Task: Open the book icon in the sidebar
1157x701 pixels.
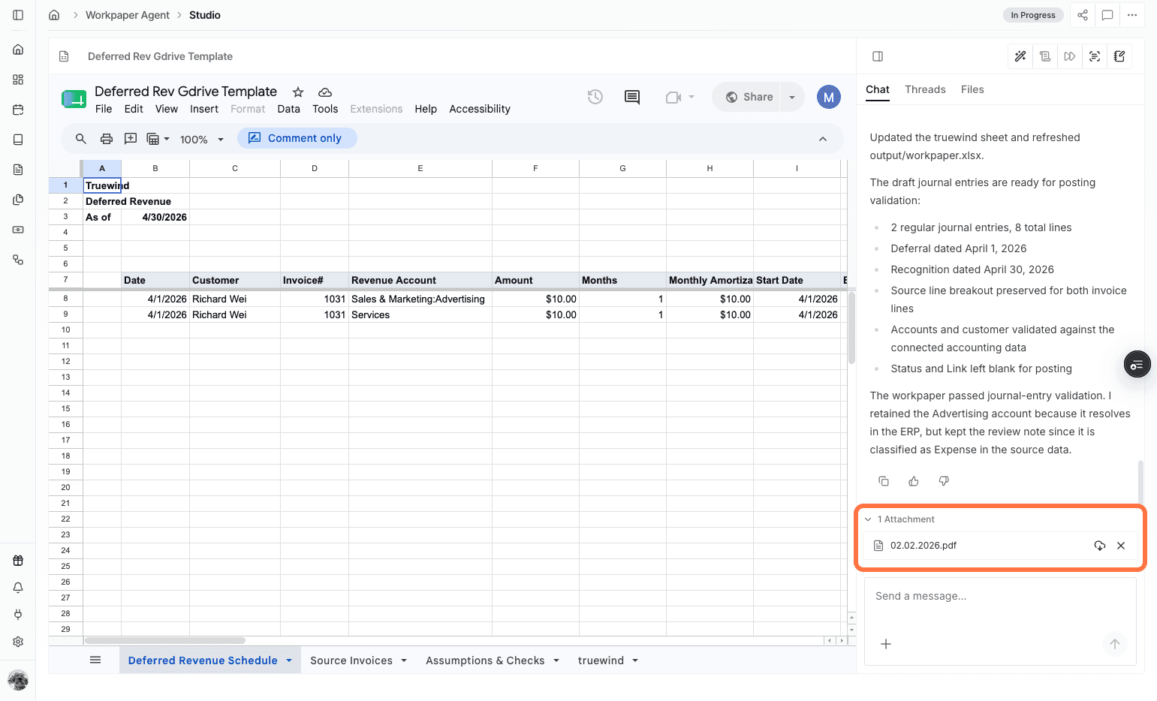Action: [18, 140]
